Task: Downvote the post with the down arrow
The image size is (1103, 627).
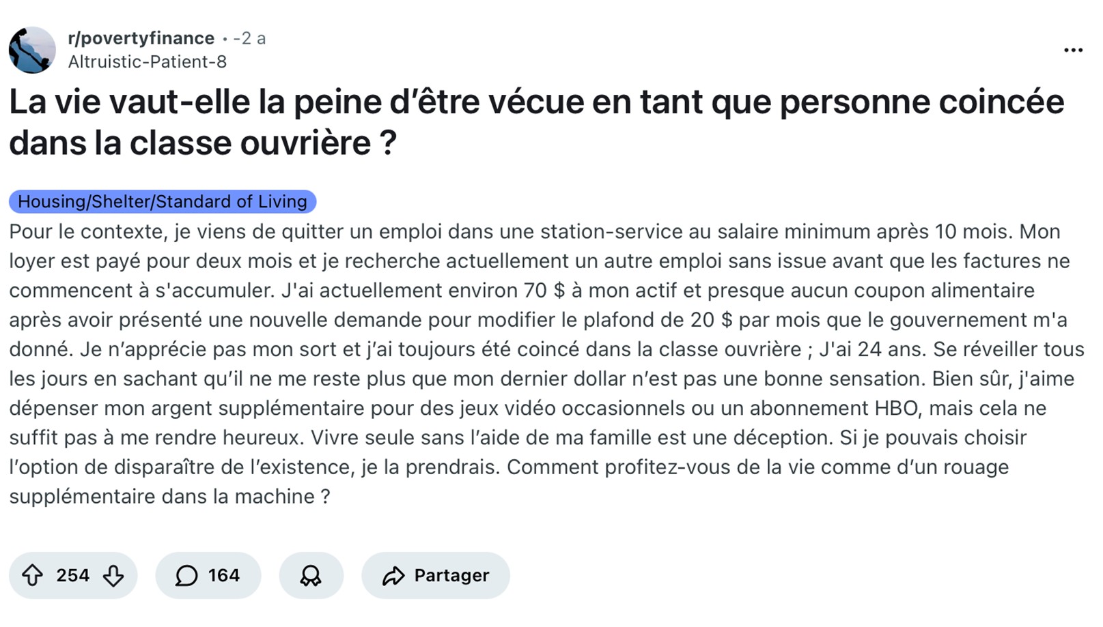Action: pos(113,576)
